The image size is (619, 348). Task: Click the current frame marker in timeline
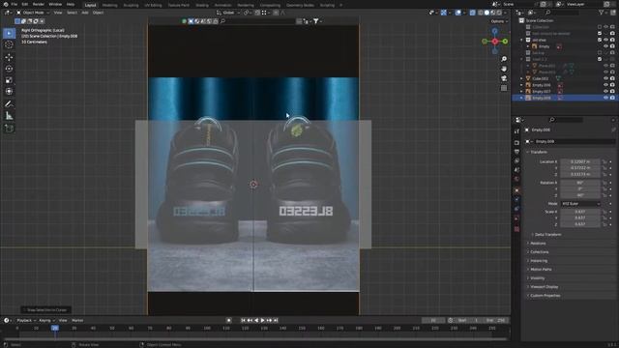click(55, 328)
